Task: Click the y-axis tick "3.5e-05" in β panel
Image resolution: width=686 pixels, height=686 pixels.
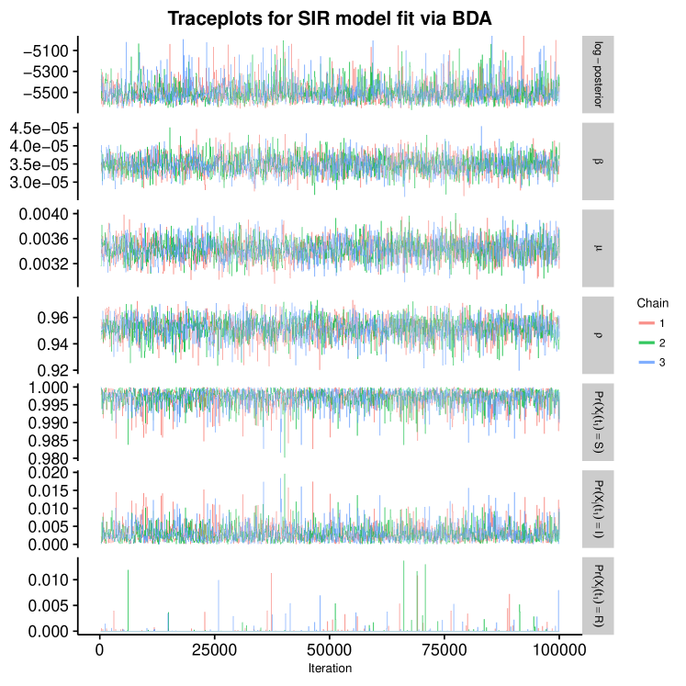Action: point(39,164)
